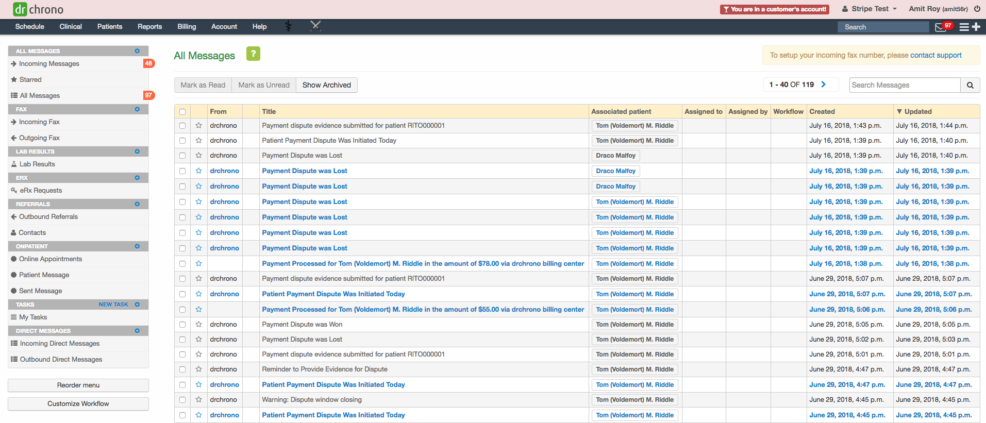Click the Reorder menu button
Image resolution: width=986 pixels, height=423 pixels.
[x=78, y=385]
